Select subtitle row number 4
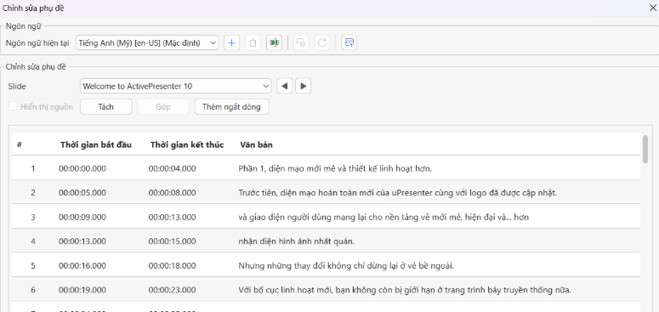 (x=326, y=241)
